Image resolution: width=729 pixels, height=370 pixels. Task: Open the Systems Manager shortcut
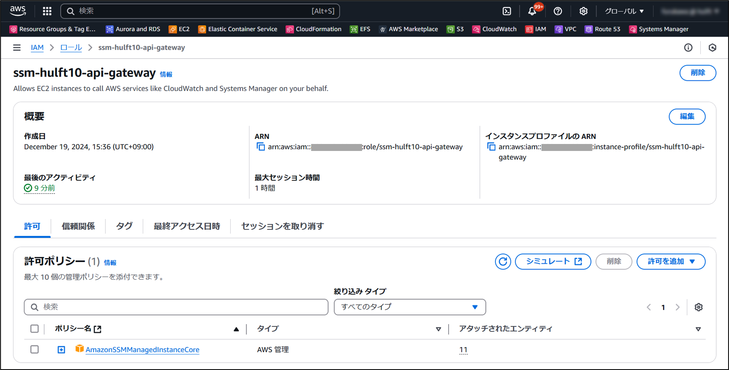click(659, 29)
